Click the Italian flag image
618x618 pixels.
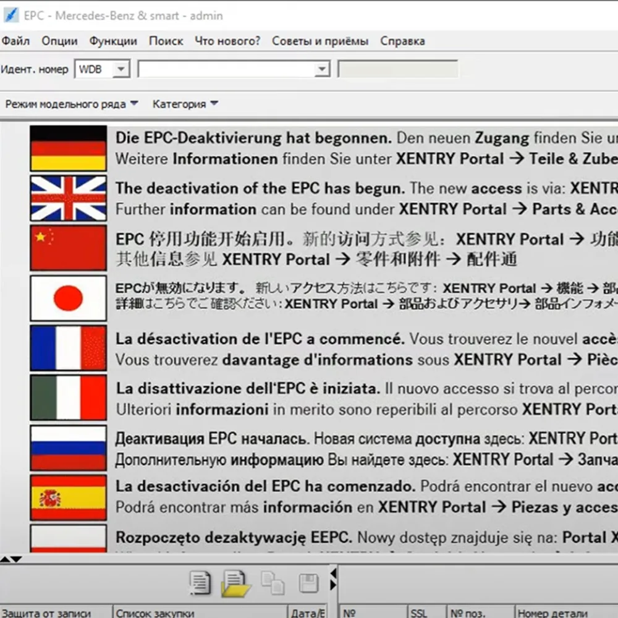point(69,397)
